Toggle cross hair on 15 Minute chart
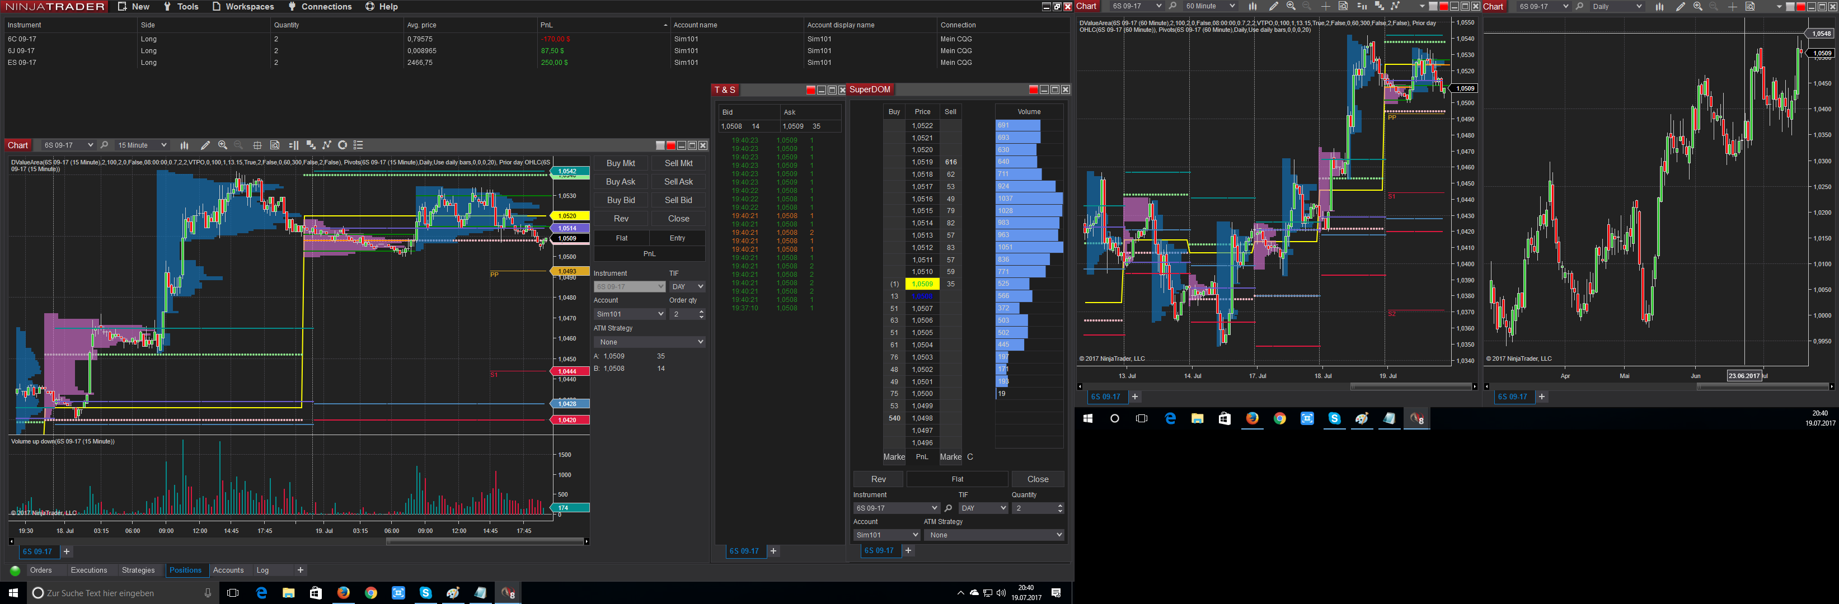1839x604 pixels. tap(257, 145)
